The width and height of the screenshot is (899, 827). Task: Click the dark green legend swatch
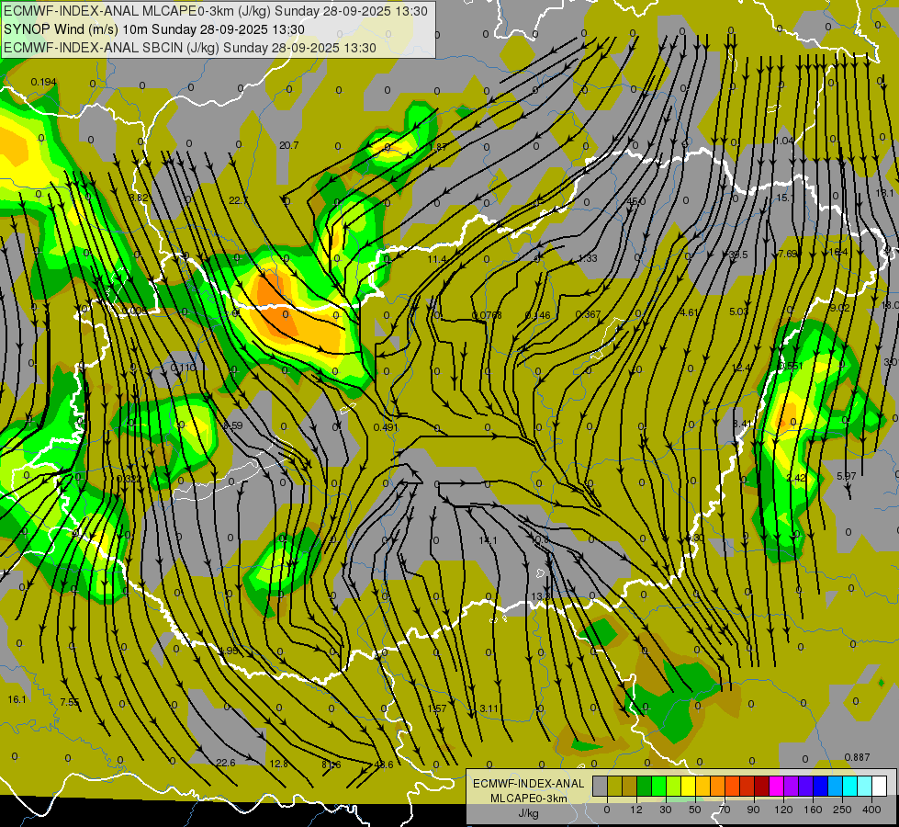[644, 787]
